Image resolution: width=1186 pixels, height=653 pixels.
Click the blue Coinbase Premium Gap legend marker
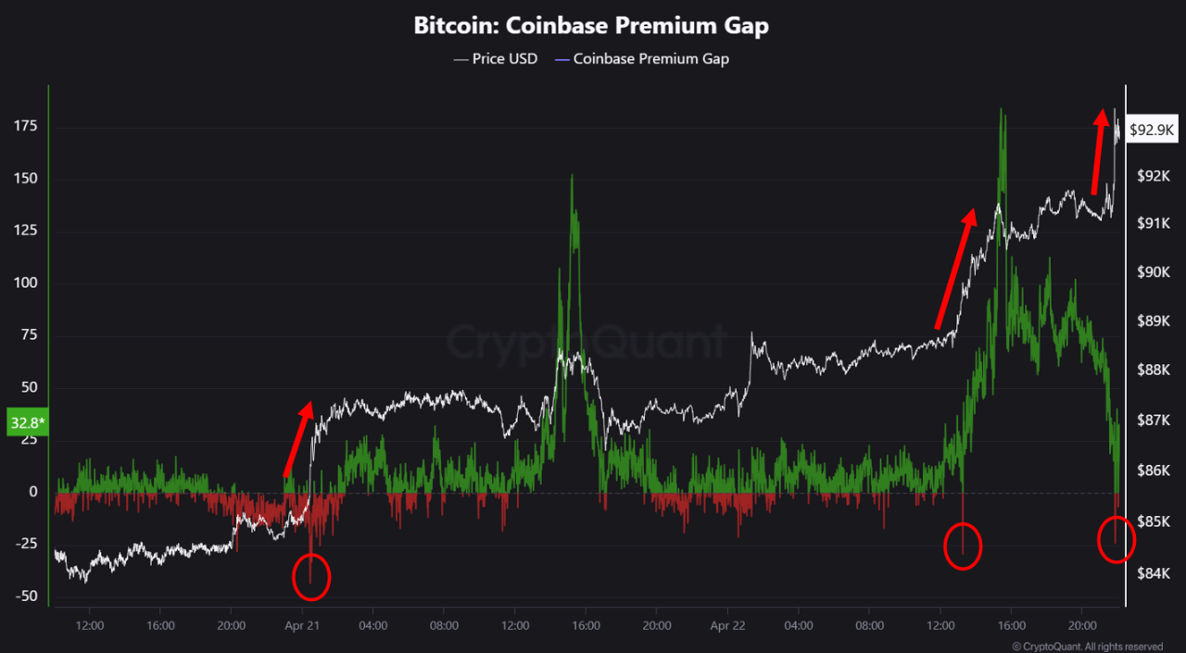[561, 59]
